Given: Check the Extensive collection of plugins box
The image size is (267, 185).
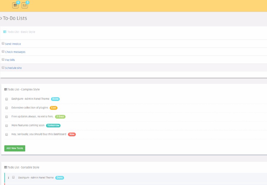Looking at the screenshot, I should click(7, 108).
